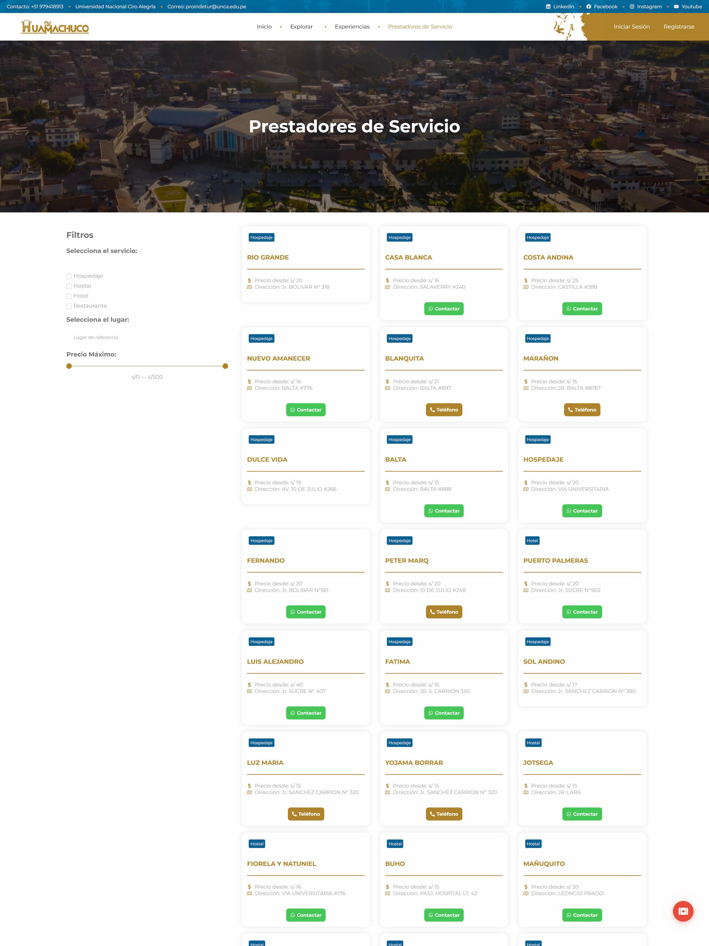Click the LinkedIn icon in top bar
This screenshot has height=946, width=709.
coord(548,7)
